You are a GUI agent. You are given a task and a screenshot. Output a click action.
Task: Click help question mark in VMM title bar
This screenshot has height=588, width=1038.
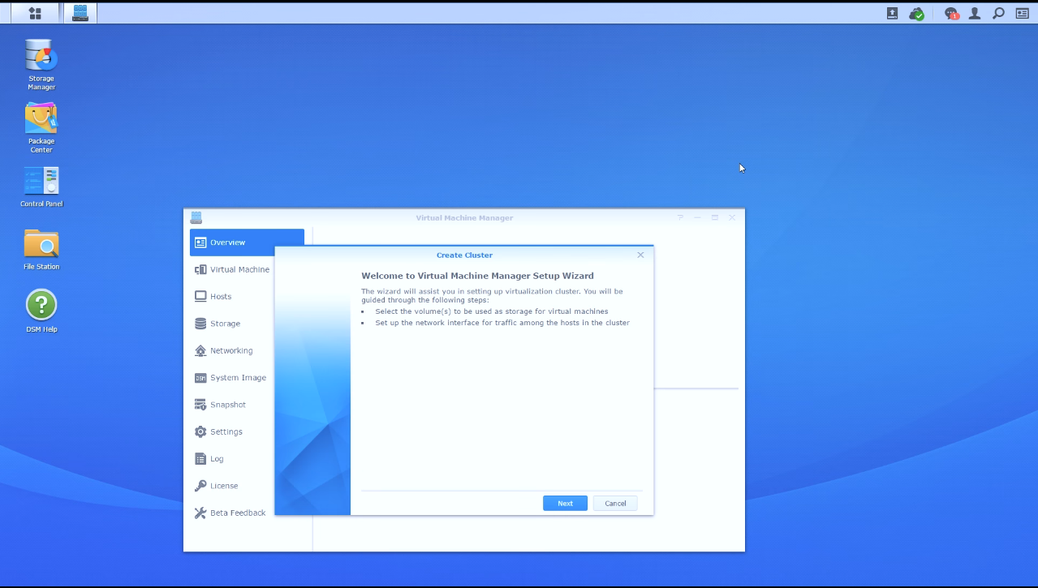click(680, 217)
